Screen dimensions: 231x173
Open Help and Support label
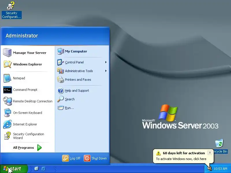click(x=77, y=91)
